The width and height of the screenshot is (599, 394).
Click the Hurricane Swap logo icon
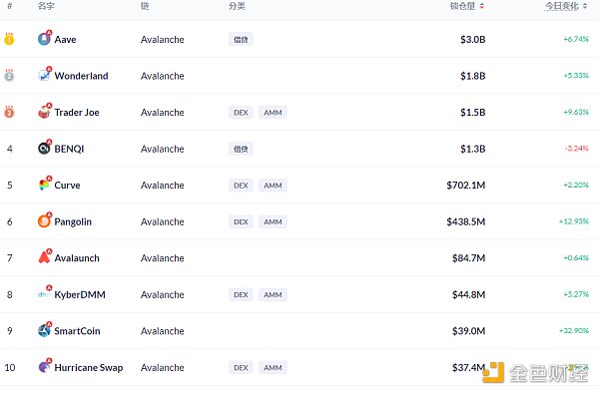tap(44, 367)
